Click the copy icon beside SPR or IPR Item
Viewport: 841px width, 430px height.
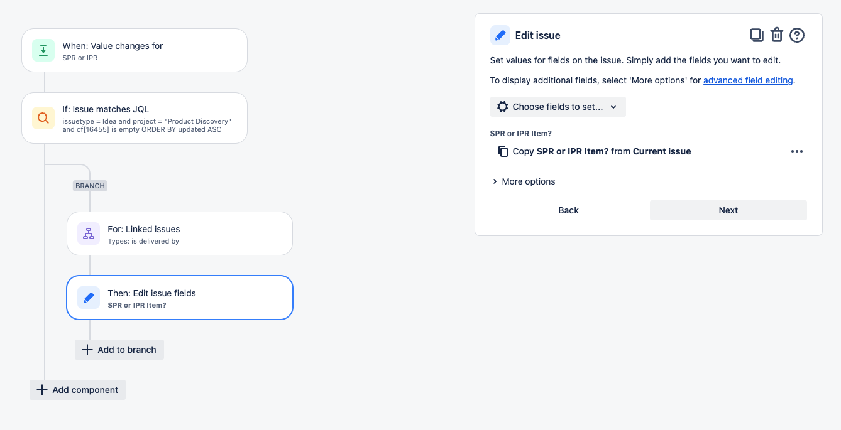(x=503, y=151)
